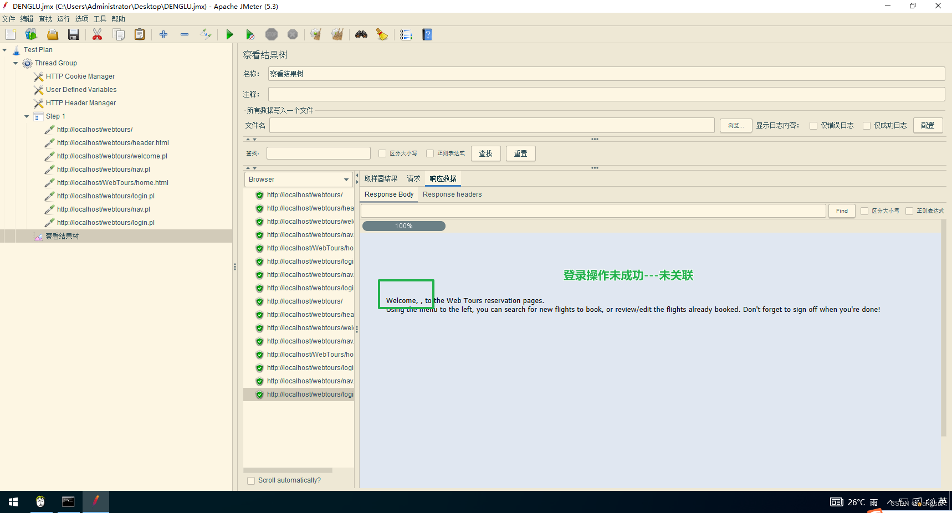952x513 pixels.
Task: Click the Collapse All minus icon
Action: pyautogui.click(x=185, y=34)
